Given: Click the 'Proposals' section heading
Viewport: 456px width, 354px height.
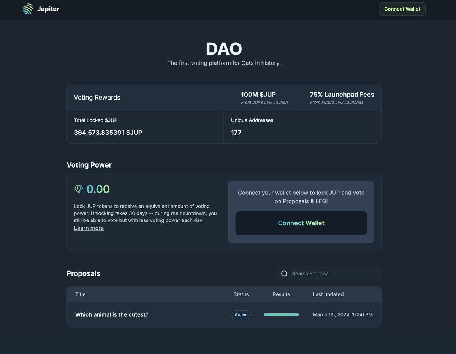Looking at the screenshot, I should click(83, 273).
